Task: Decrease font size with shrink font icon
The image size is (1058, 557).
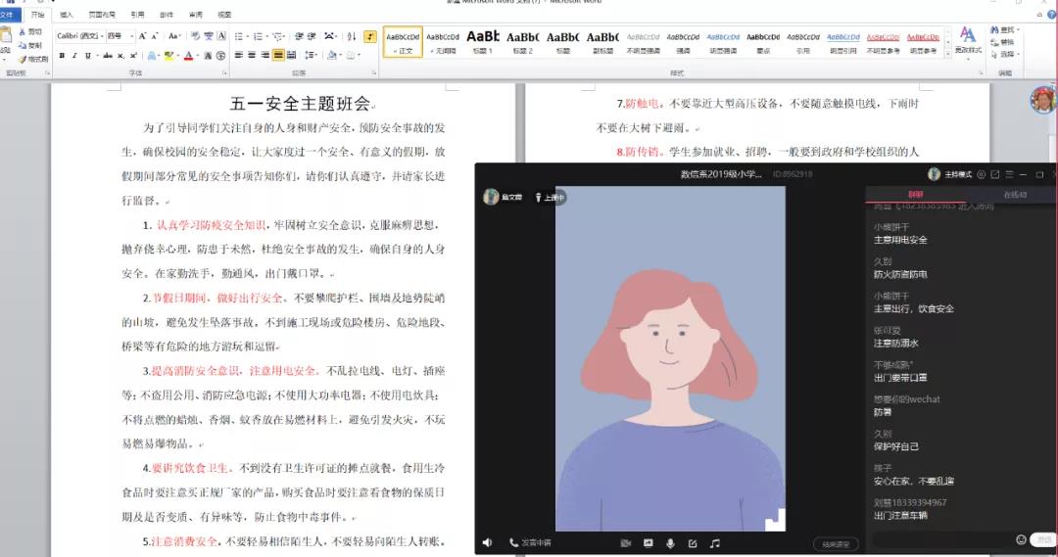Action: pos(155,36)
